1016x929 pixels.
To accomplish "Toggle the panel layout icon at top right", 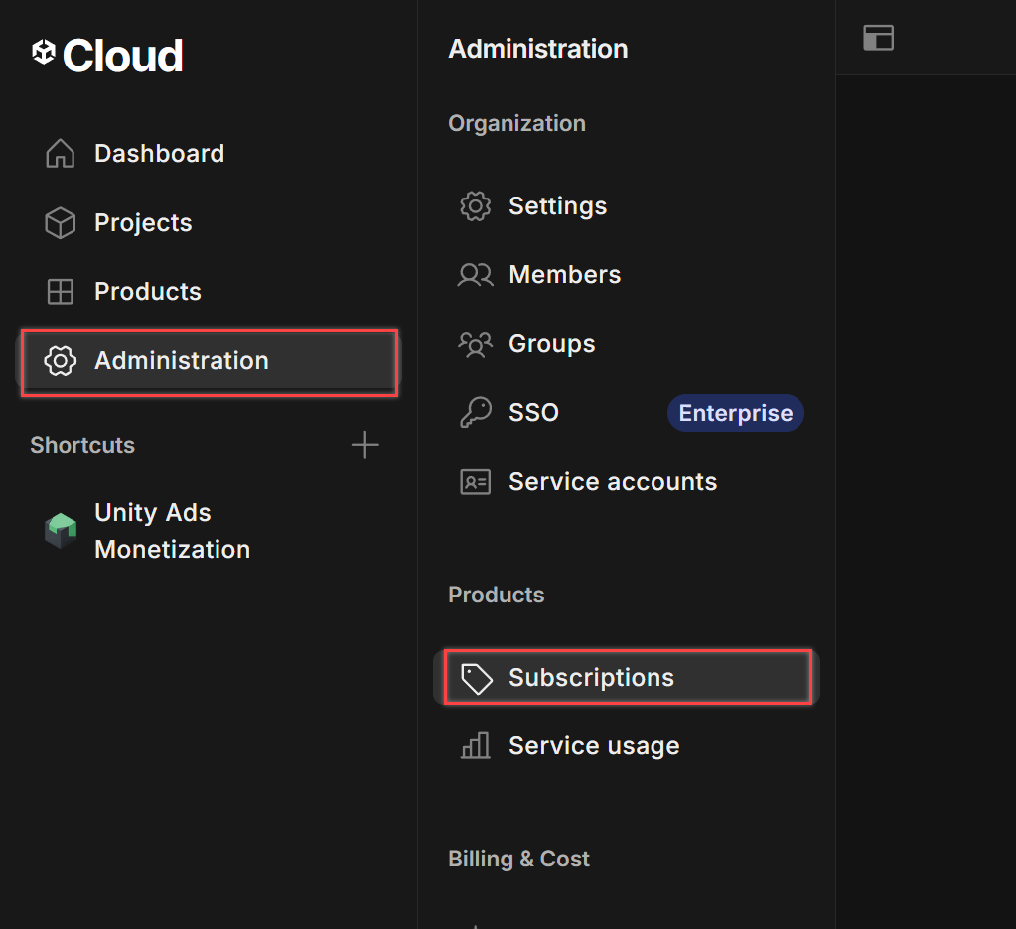I will 879,38.
